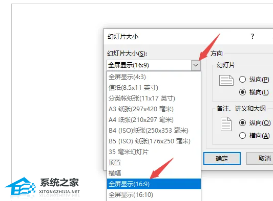
Task: Open dialog help question mark
Action: [253, 36]
